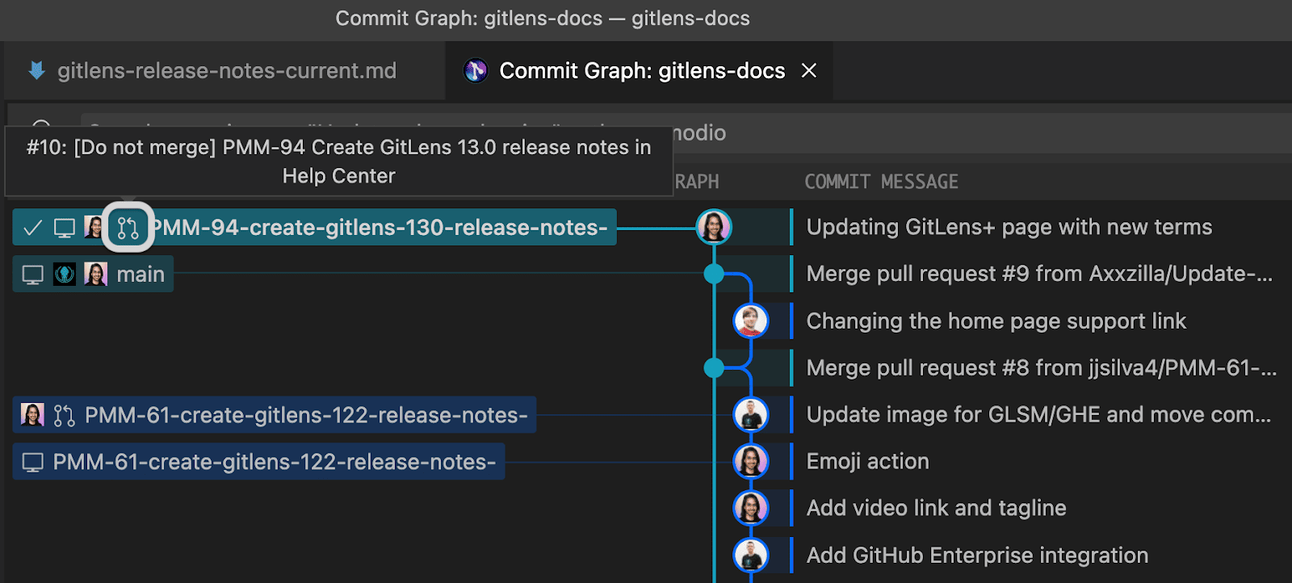Click avatar node for Update image commit

[x=751, y=415]
